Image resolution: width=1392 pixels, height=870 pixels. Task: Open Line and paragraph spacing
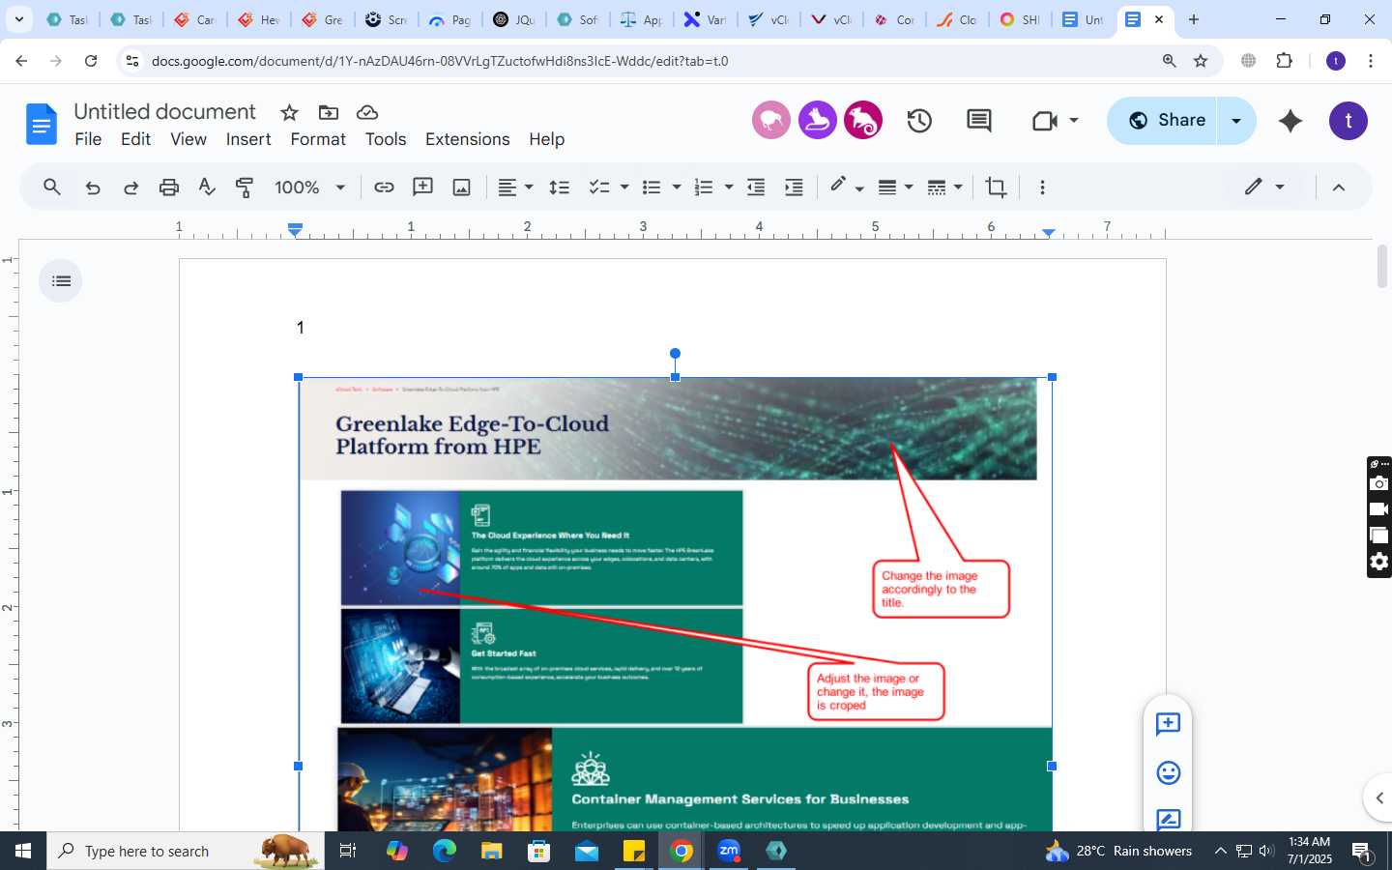559,188
